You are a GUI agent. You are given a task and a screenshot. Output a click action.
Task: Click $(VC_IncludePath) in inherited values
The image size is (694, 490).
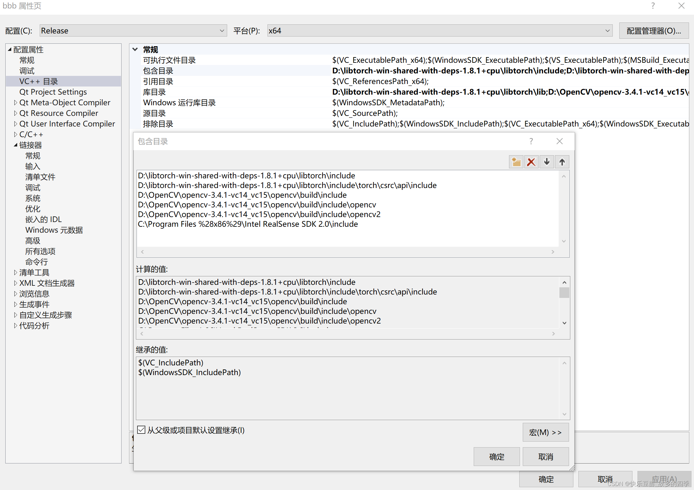point(171,363)
